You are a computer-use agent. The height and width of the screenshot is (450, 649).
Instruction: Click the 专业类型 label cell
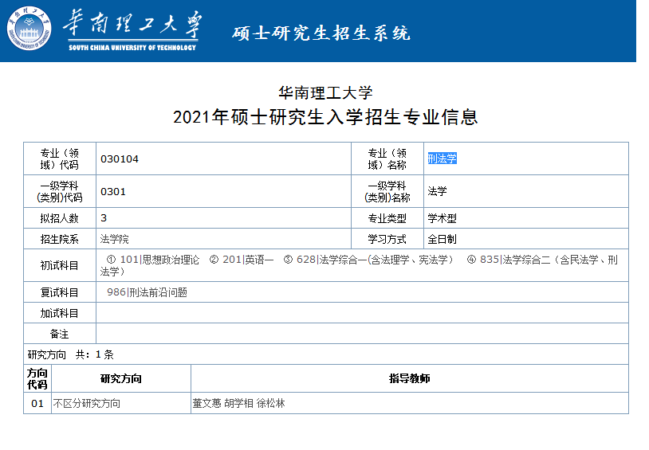pyautogui.click(x=387, y=218)
